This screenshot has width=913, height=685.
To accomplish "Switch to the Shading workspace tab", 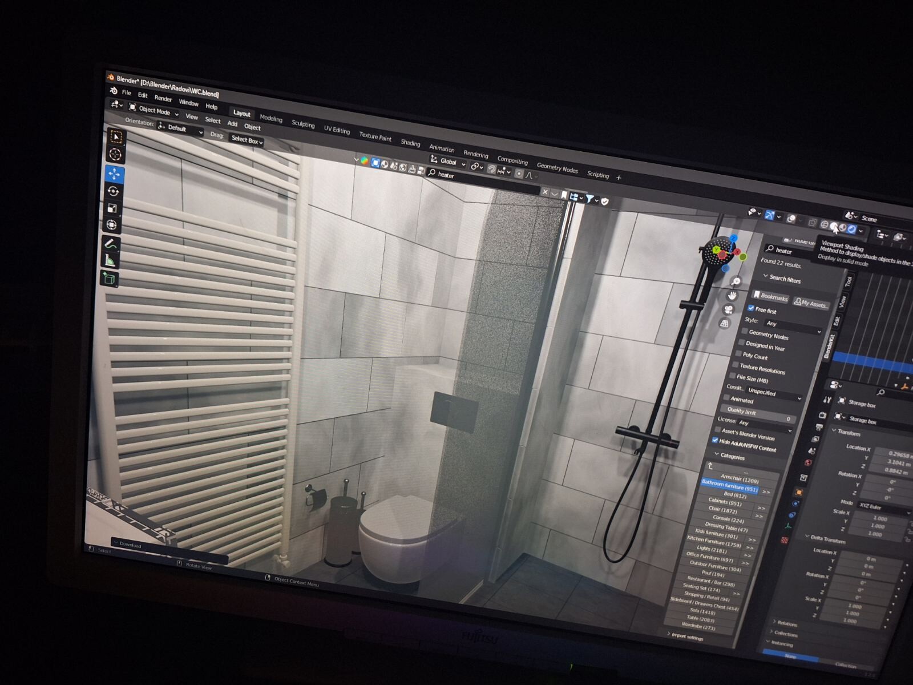I will (410, 143).
